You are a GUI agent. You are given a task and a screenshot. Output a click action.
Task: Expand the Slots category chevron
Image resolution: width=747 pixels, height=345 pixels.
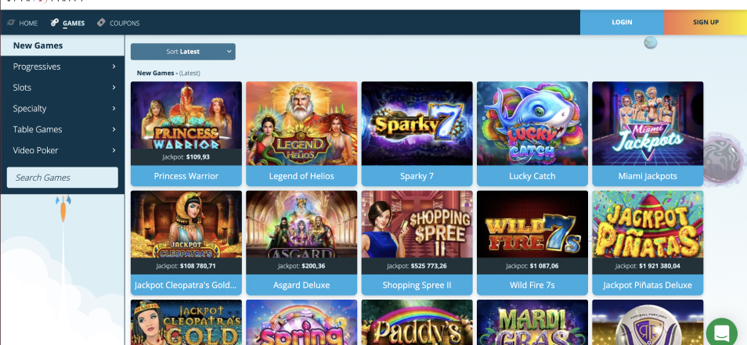point(114,88)
